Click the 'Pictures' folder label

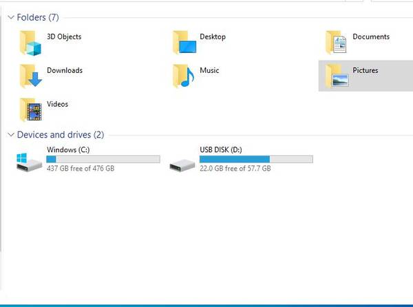pyautogui.click(x=366, y=70)
